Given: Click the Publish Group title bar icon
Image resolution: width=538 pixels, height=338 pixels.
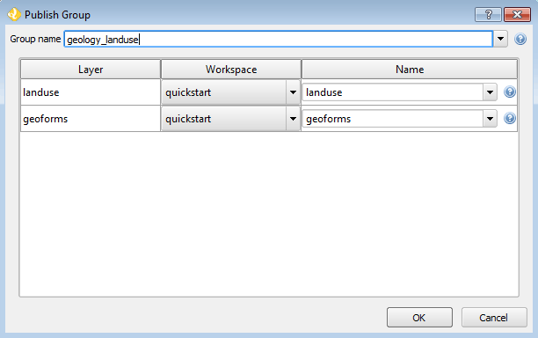Looking at the screenshot, I should tap(14, 14).
